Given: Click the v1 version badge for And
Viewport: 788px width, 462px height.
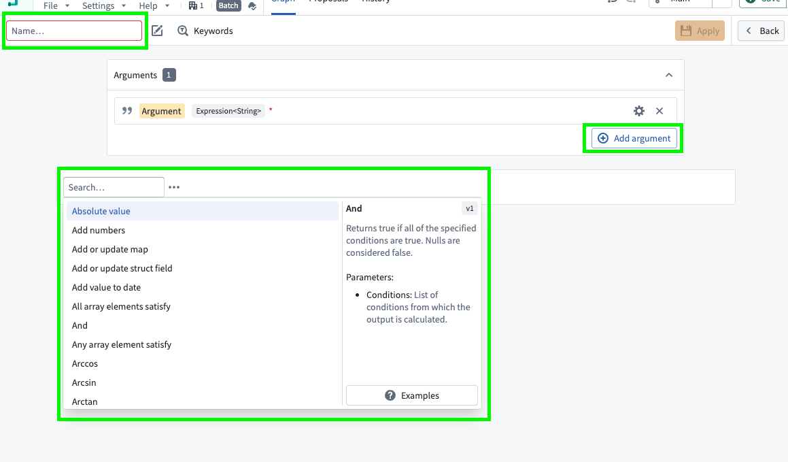Looking at the screenshot, I should (469, 208).
